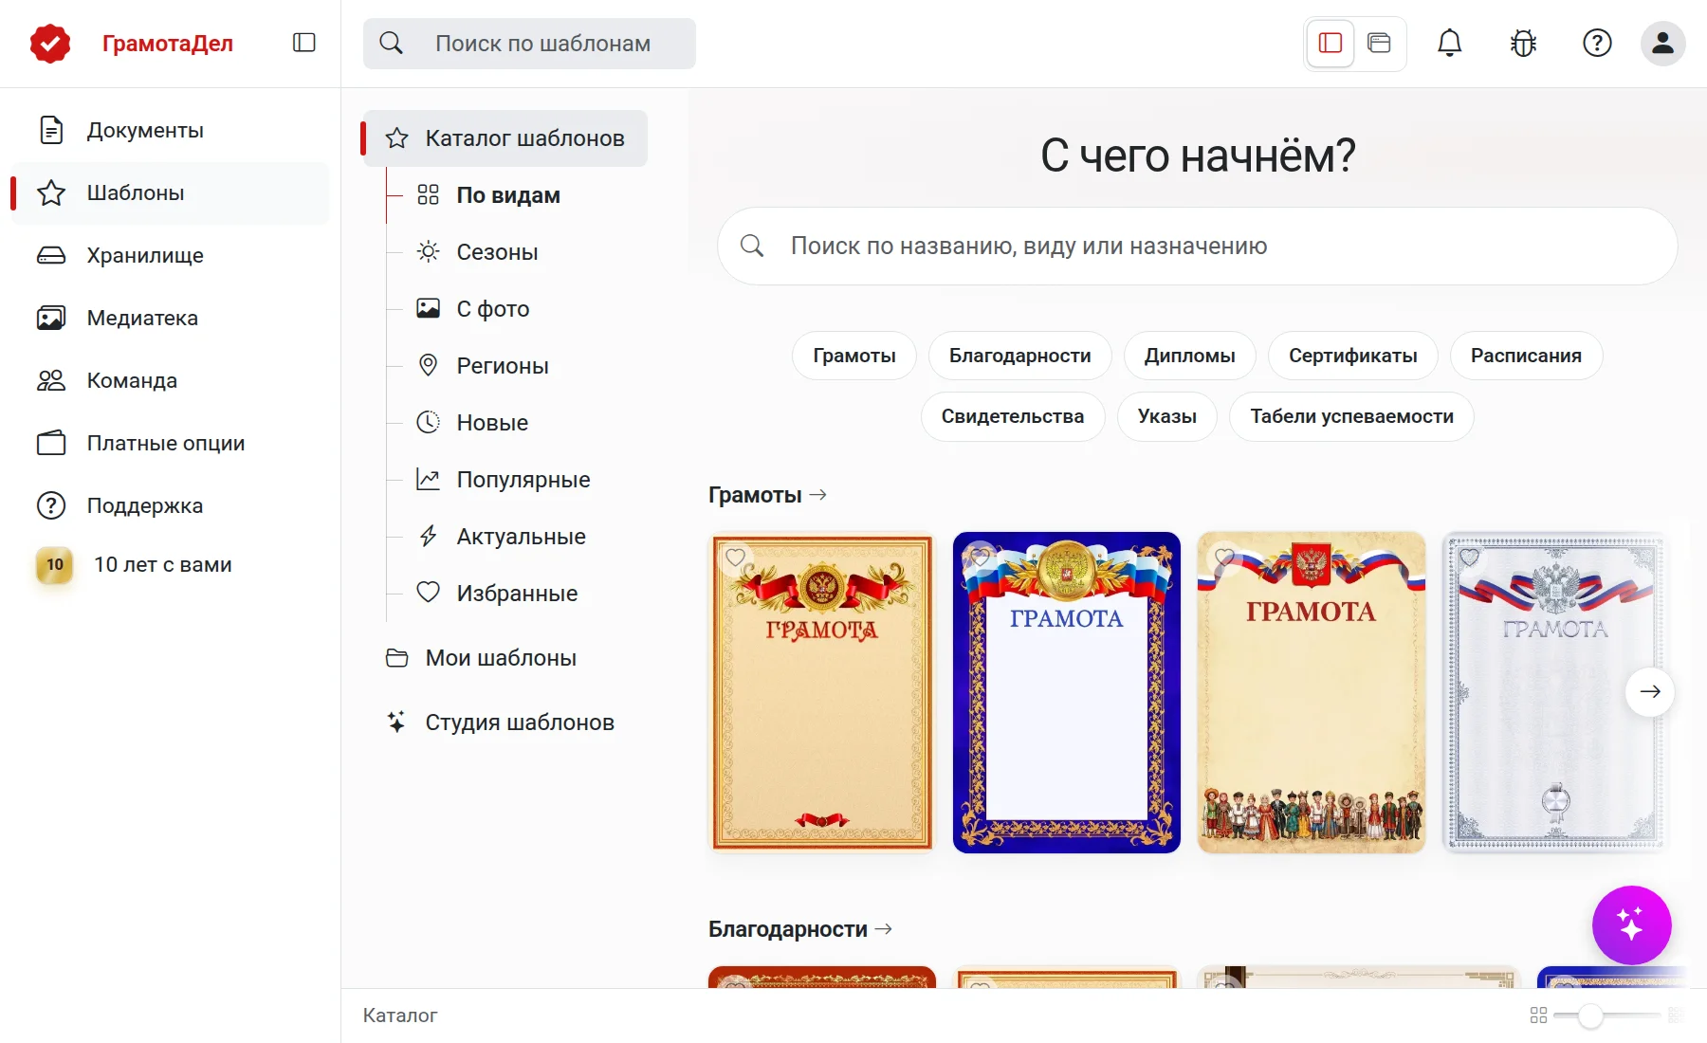1707x1043 pixels.
Task: Favorite the silver Грамота template
Action: coord(1469,557)
